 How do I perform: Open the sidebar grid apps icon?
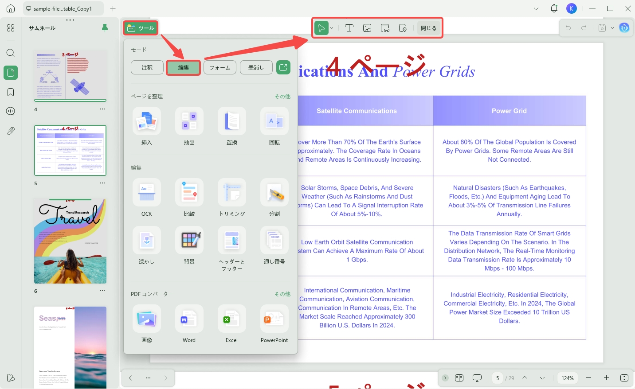pos(11,28)
